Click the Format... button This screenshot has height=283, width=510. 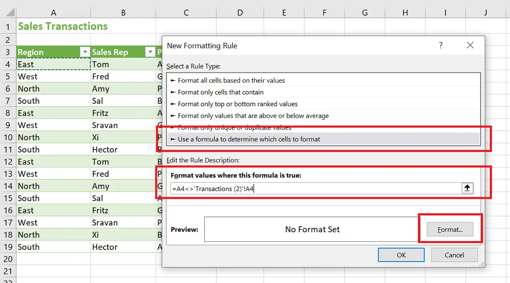450,230
